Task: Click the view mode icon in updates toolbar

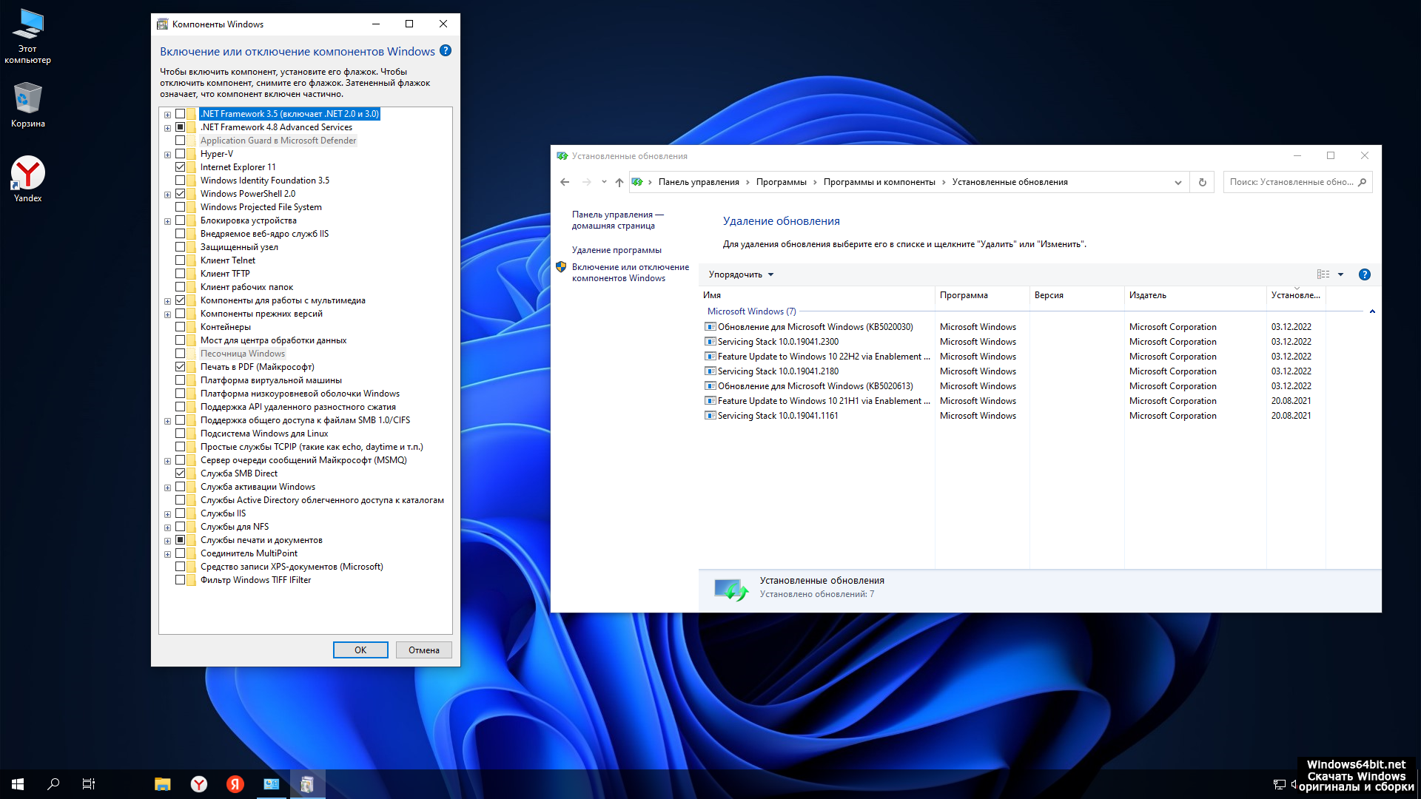Action: [1323, 274]
